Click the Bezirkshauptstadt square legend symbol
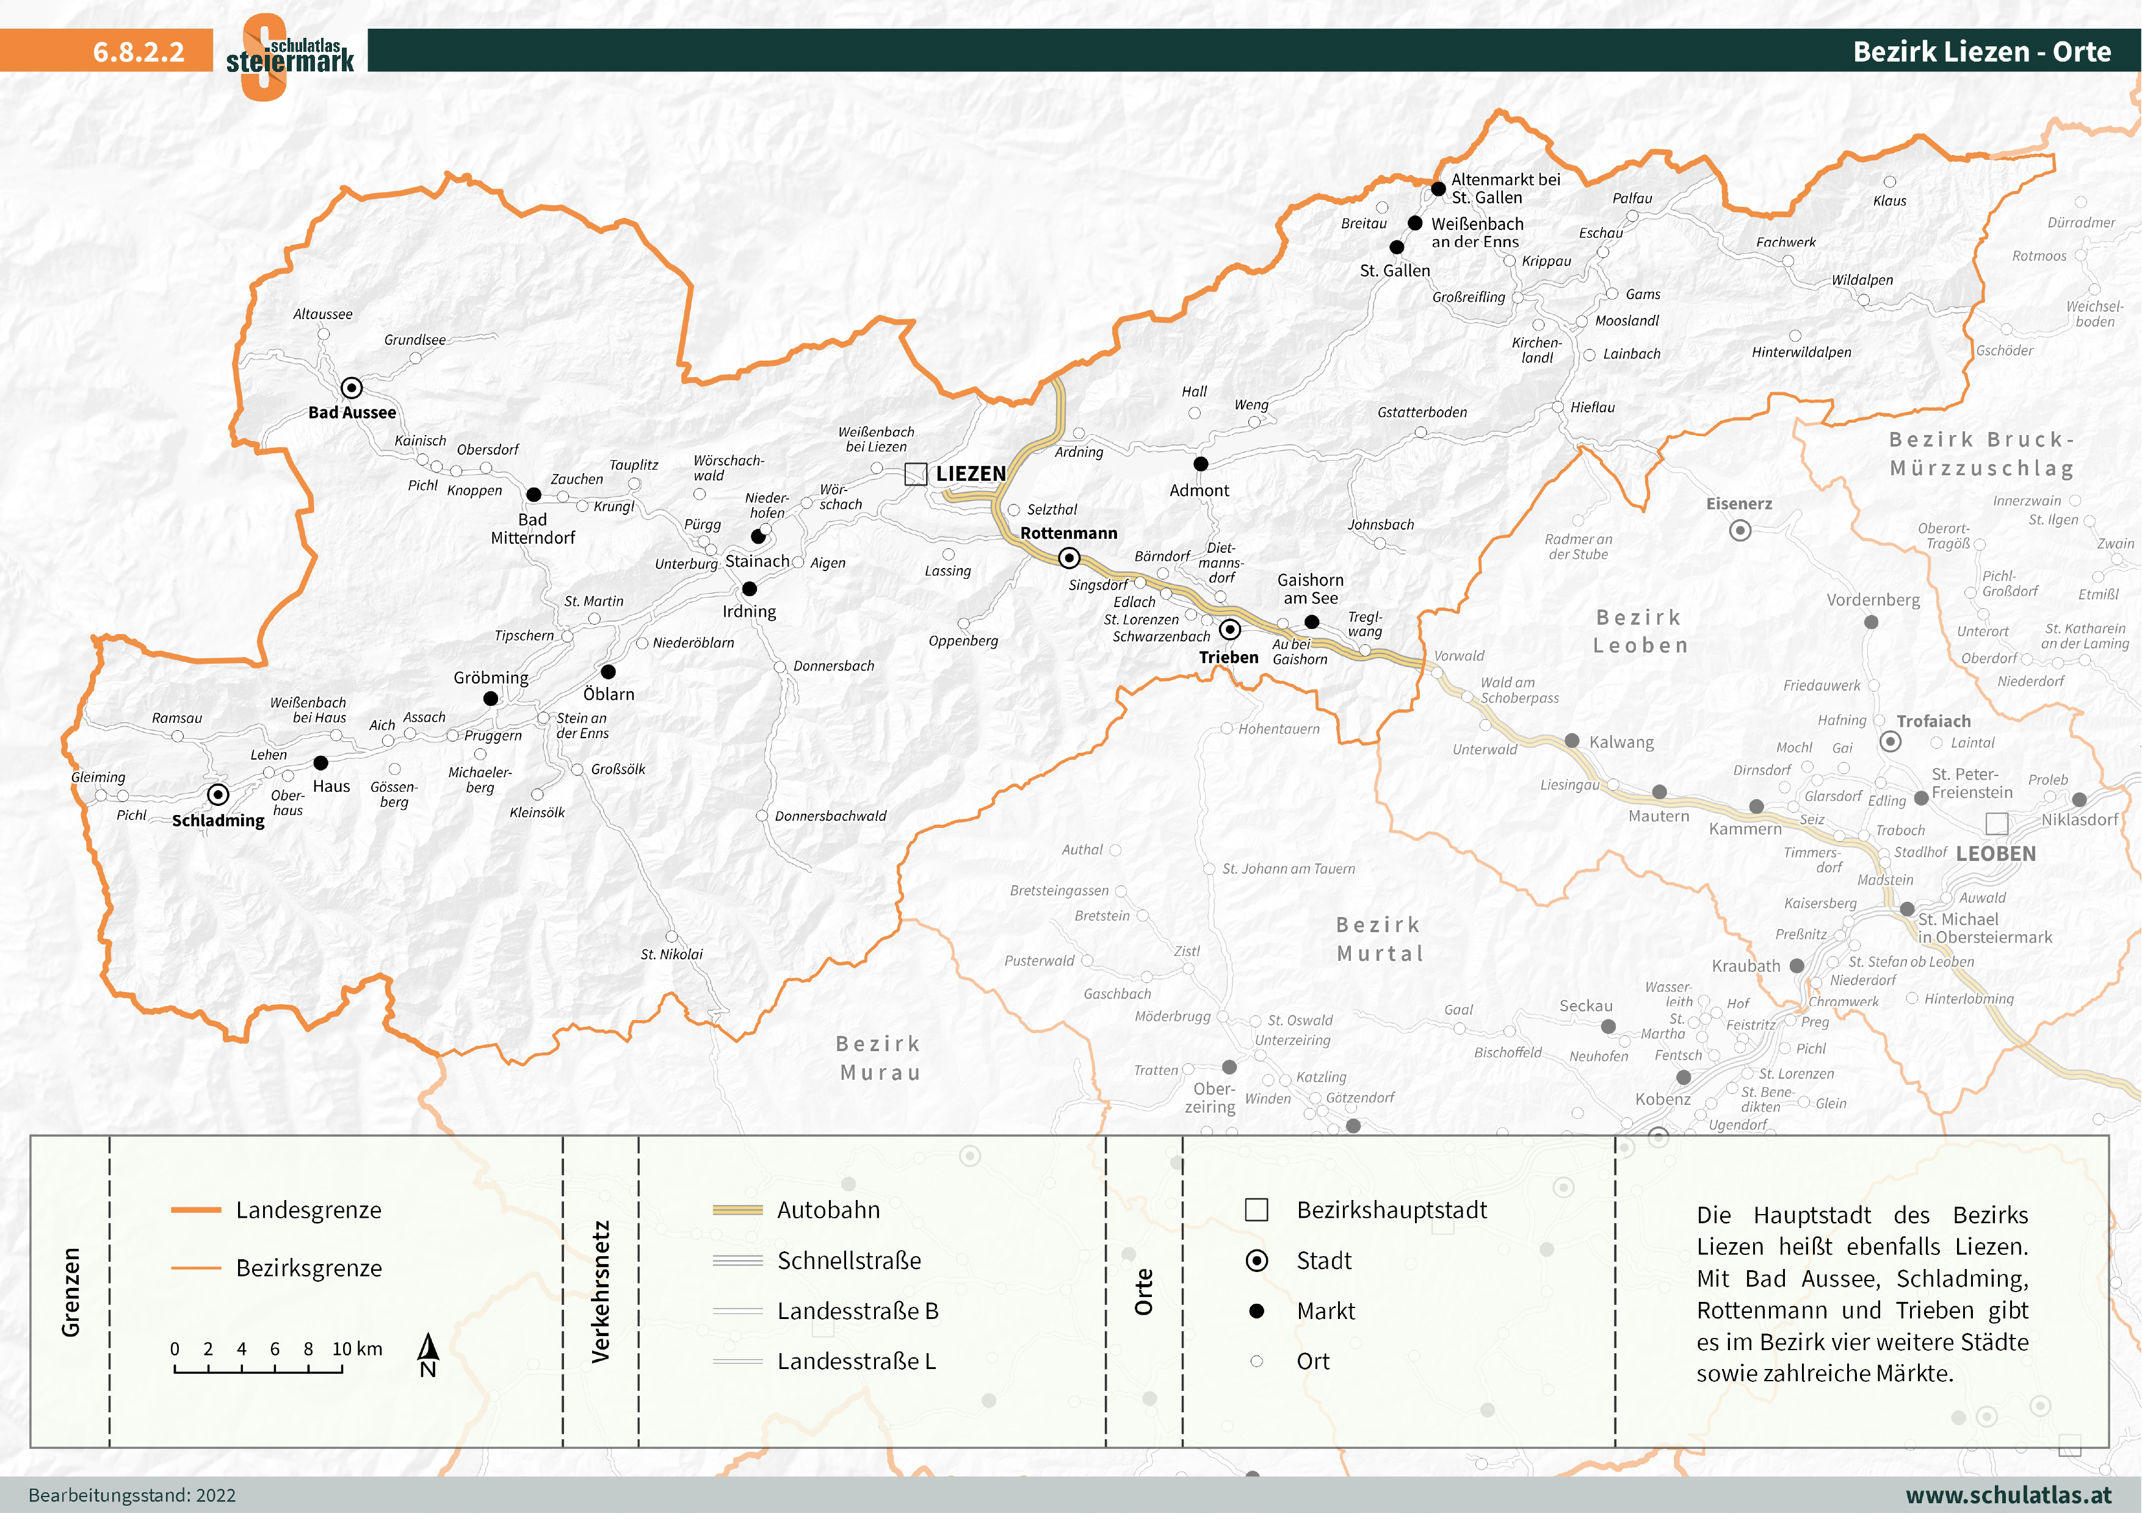Viewport: 2142px width, 1513px height. (1257, 1210)
